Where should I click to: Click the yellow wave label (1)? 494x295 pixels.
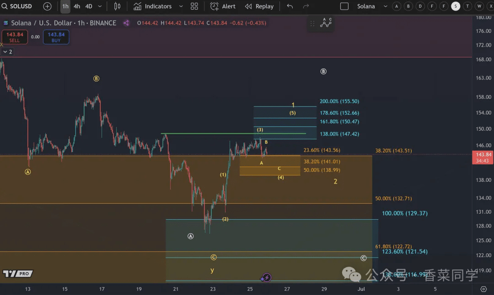pos(223,174)
